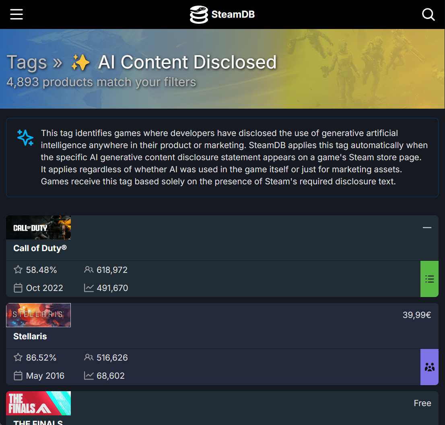Click Stellaris 68,602 peak value

click(111, 375)
